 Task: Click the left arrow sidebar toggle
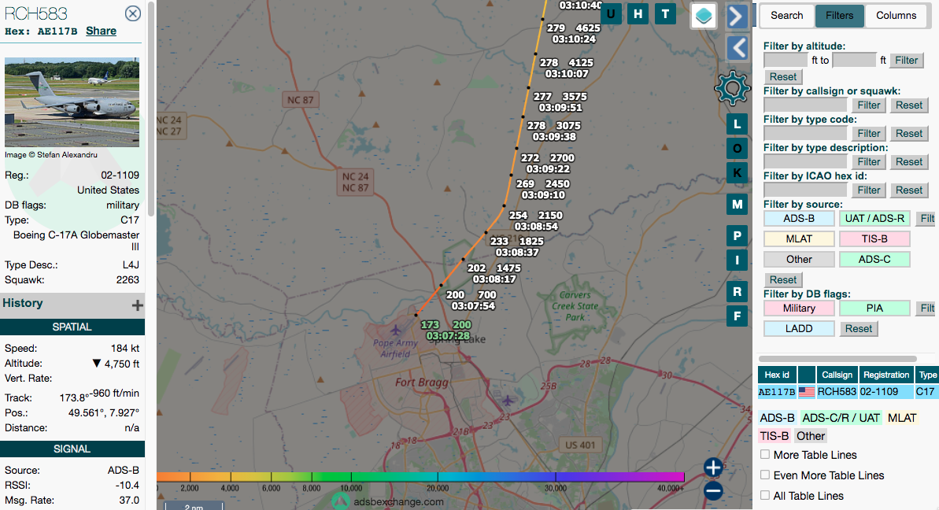(738, 48)
